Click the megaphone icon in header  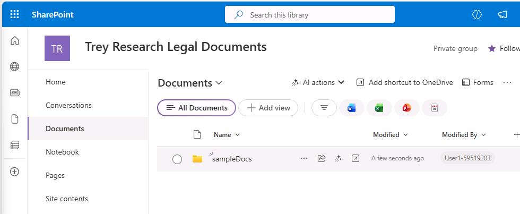coord(502,14)
